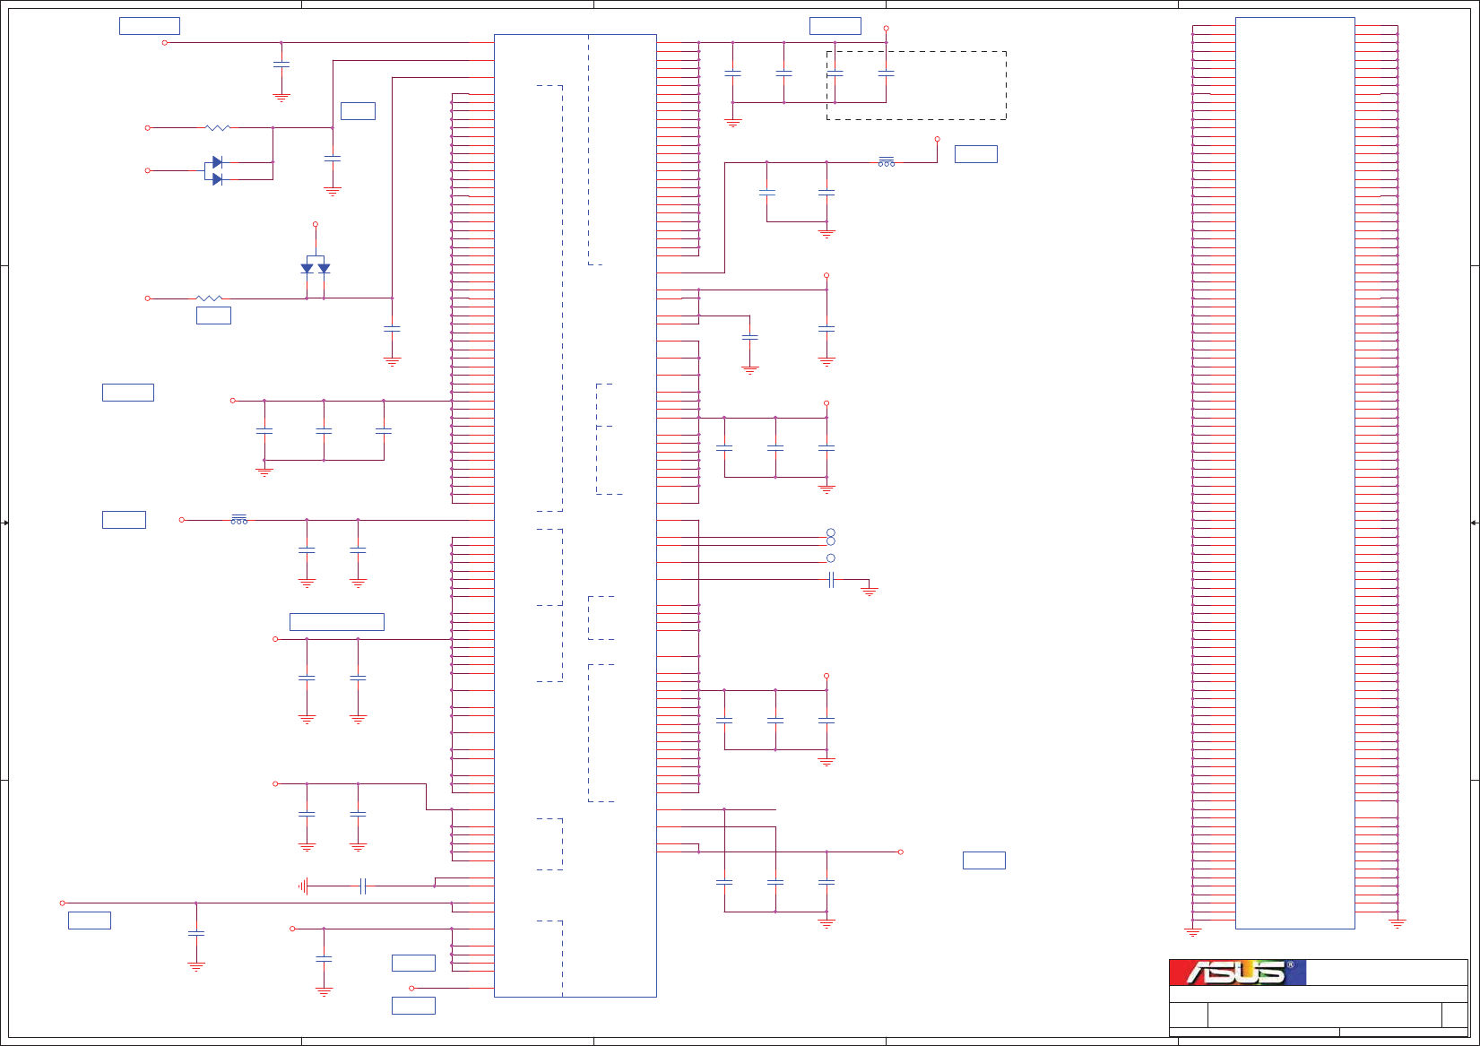Select the resistor with a label box beneath it
The image size is (1480, 1046).
209,298
